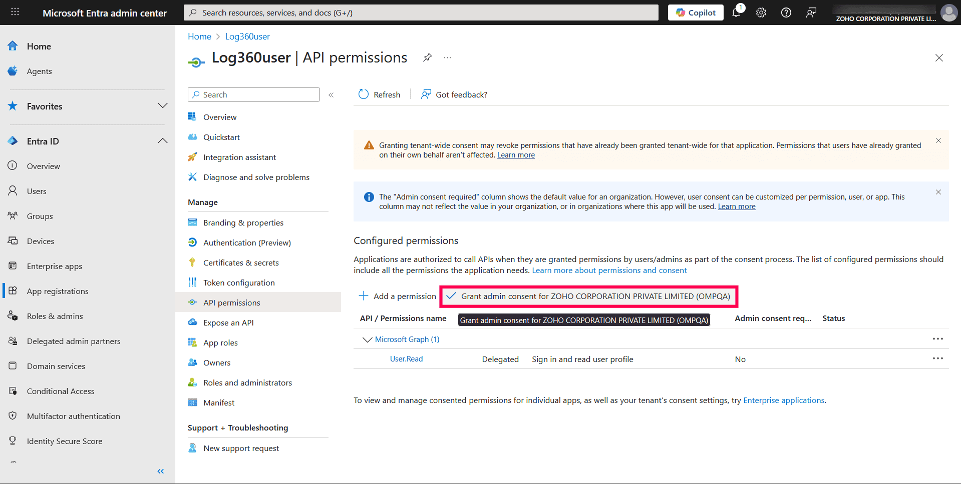Open Copilot from the top bar
Viewport: 961px width, 484px height.
point(695,12)
